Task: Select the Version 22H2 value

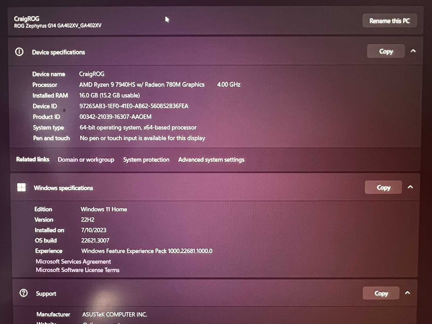Action: click(88, 220)
